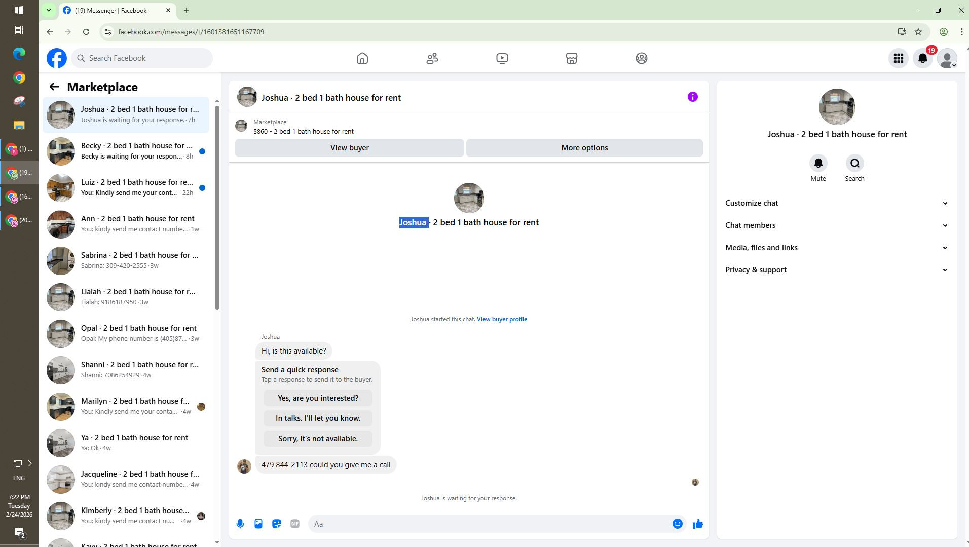This screenshot has width=969, height=547.
Task: Open the Marketplace storefront icon
Action: [x=572, y=58]
